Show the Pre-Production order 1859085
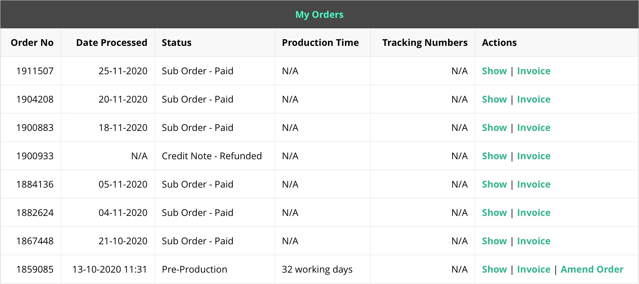This screenshot has height=284, width=639. point(494,269)
